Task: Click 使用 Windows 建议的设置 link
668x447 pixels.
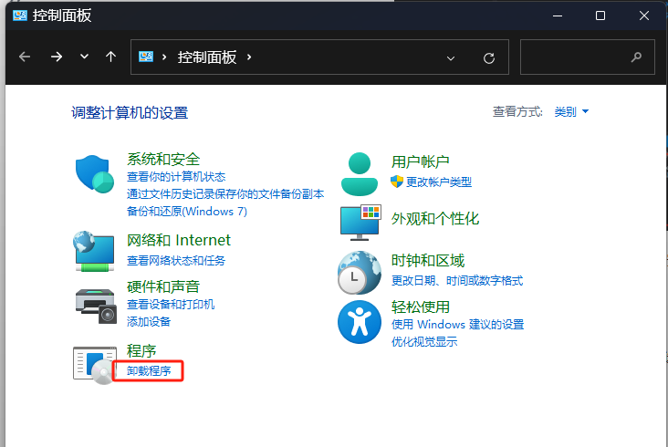Action: tap(457, 325)
